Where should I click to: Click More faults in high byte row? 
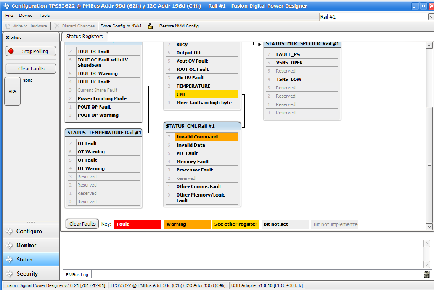pos(203,103)
